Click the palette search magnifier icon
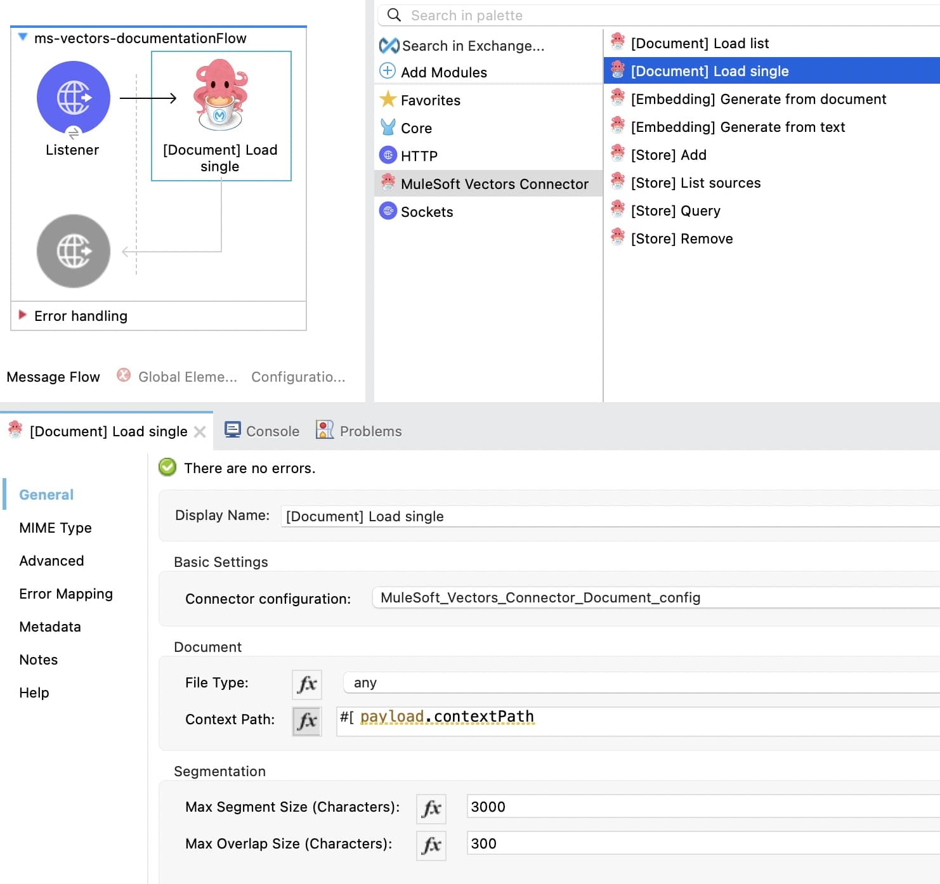The height and width of the screenshot is (884, 940). point(394,15)
